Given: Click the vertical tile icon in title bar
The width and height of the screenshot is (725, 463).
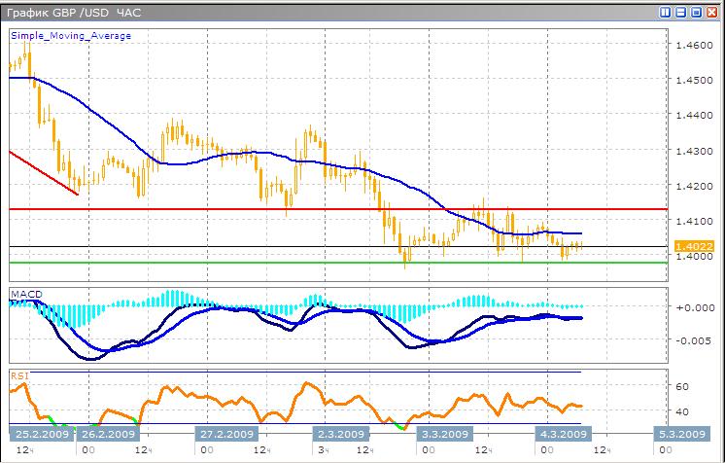Looking at the screenshot, I should pyautogui.click(x=665, y=13).
